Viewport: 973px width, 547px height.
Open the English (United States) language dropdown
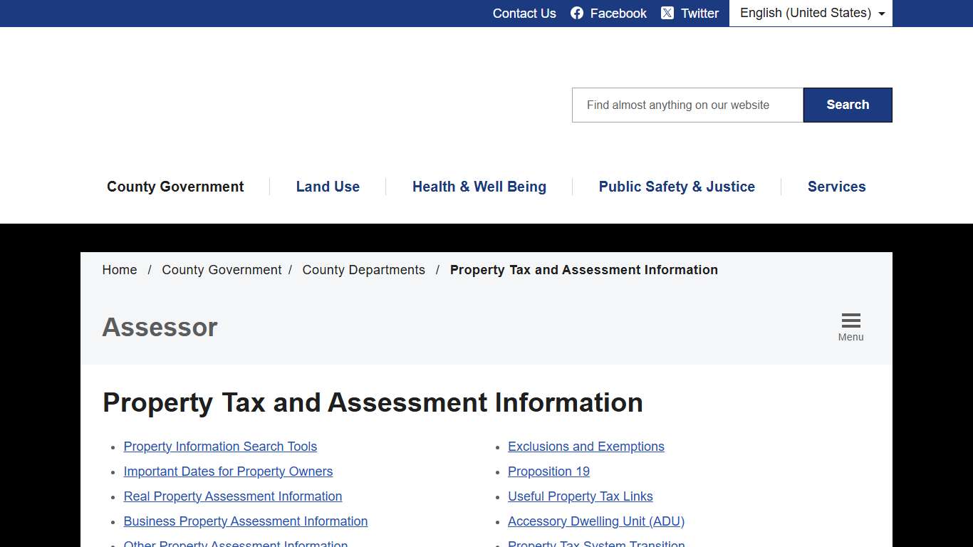810,13
